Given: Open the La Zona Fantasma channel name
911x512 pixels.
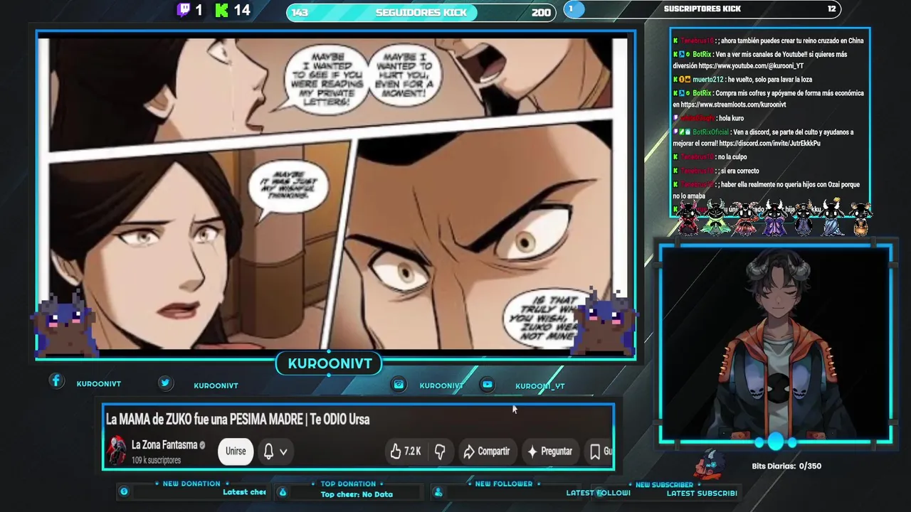Looking at the screenshot, I should pyautogui.click(x=164, y=444).
